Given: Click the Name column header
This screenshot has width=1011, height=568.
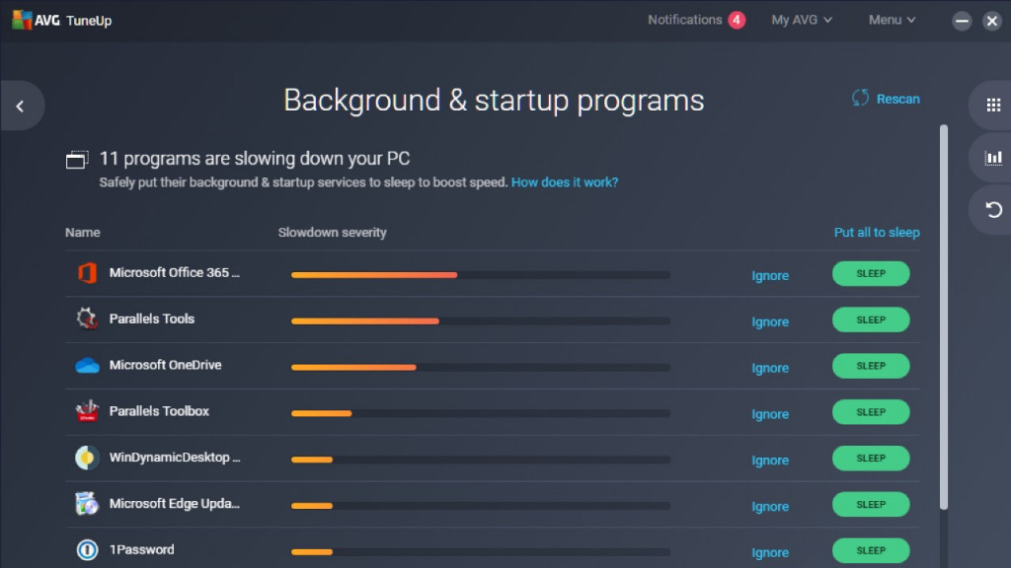Looking at the screenshot, I should 82,232.
